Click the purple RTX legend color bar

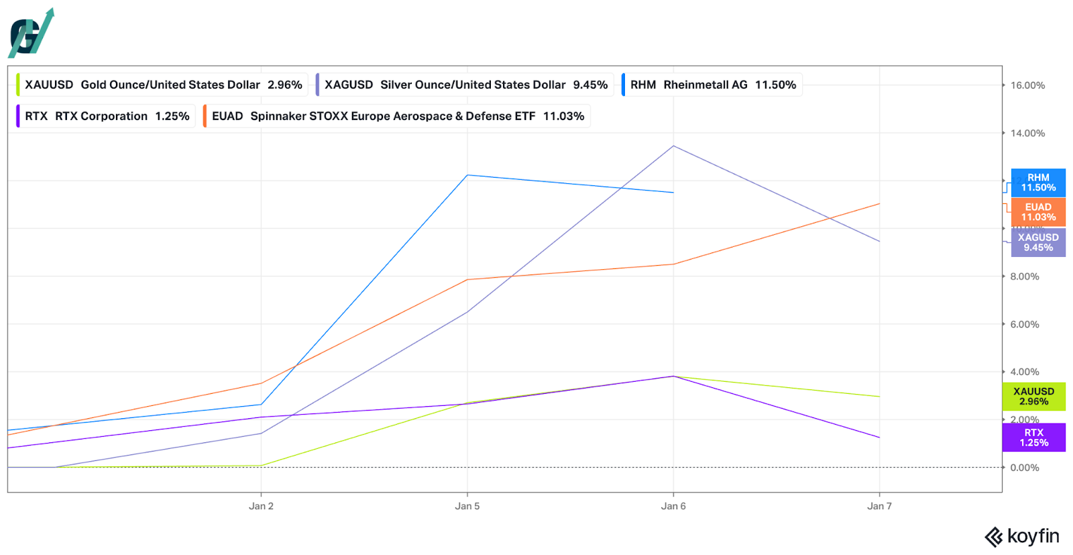(18, 116)
